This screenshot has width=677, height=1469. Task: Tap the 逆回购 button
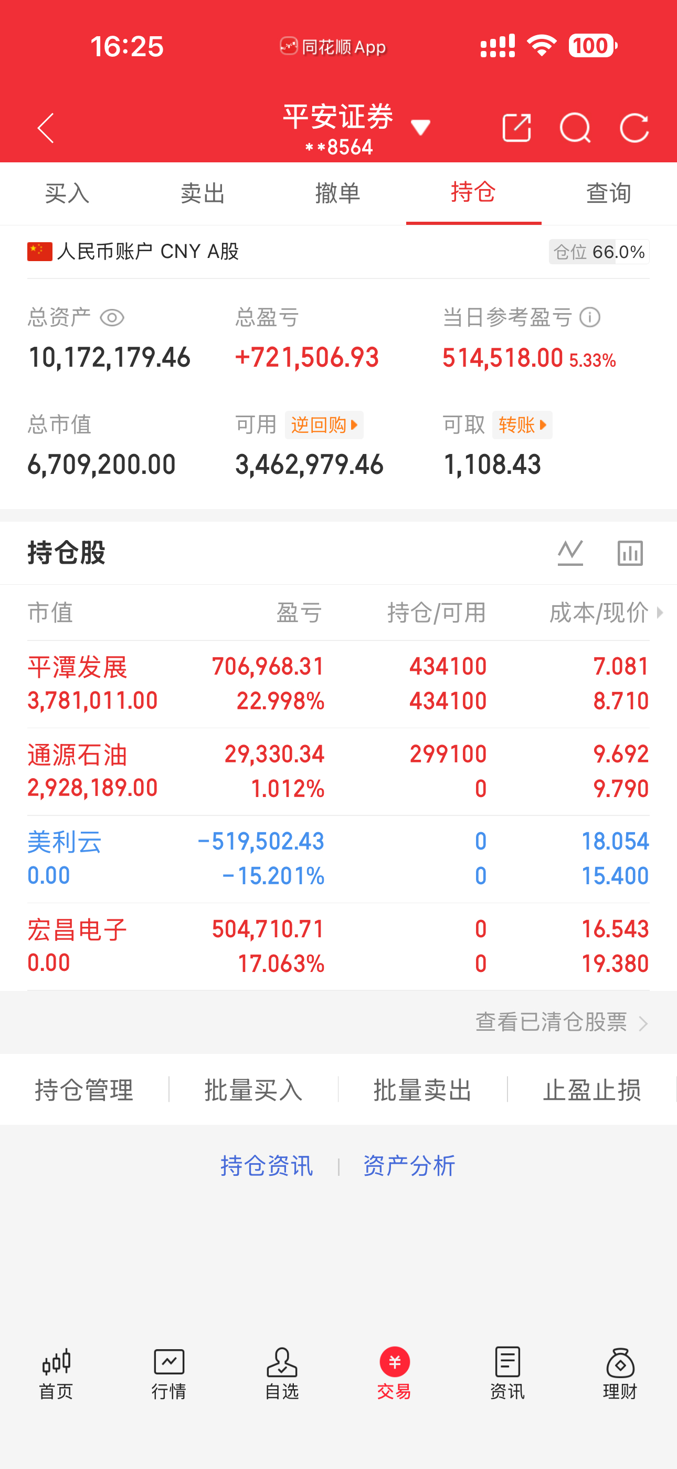pyautogui.click(x=324, y=425)
